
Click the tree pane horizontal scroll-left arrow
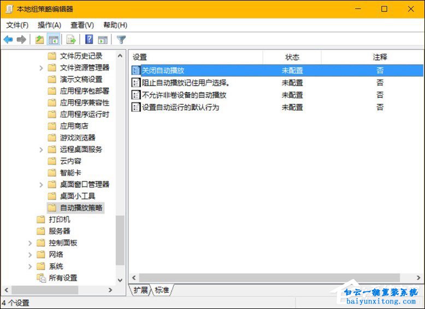tap(6, 290)
